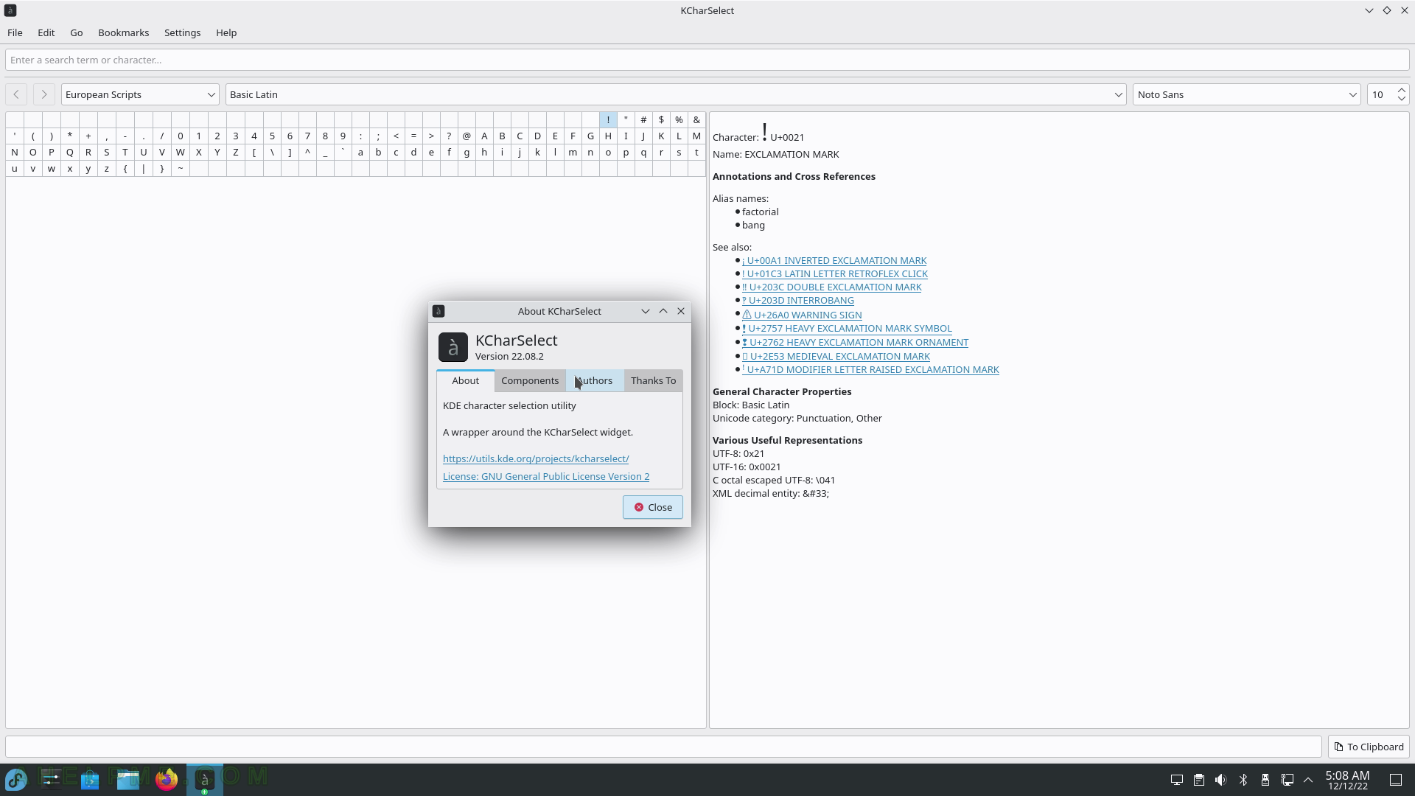This screenshot has width=1415, height=796.
Task: Click the KCharSelect taskbar entry
Action: pyautogui.click(x=205, y=779)
